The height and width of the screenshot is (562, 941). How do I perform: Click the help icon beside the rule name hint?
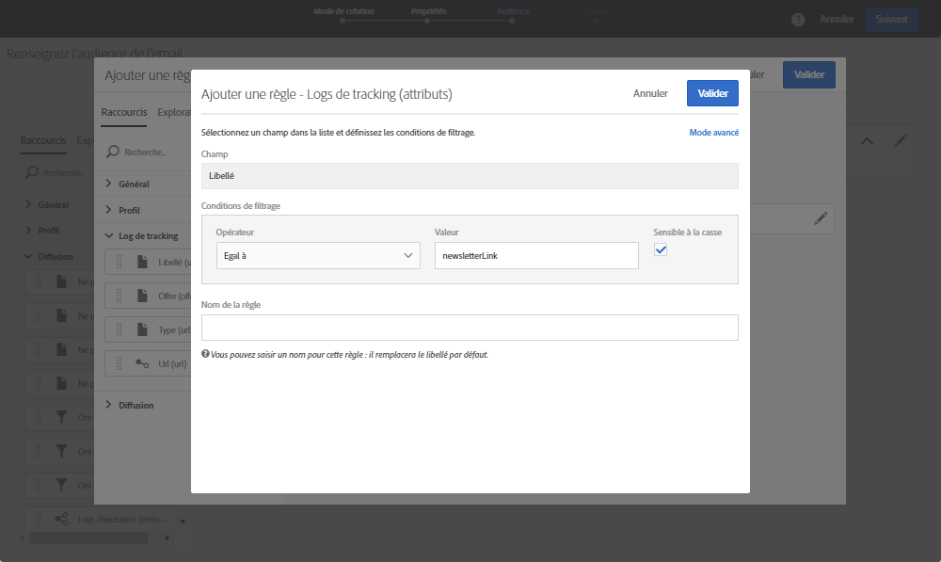(x=205, y=355)
